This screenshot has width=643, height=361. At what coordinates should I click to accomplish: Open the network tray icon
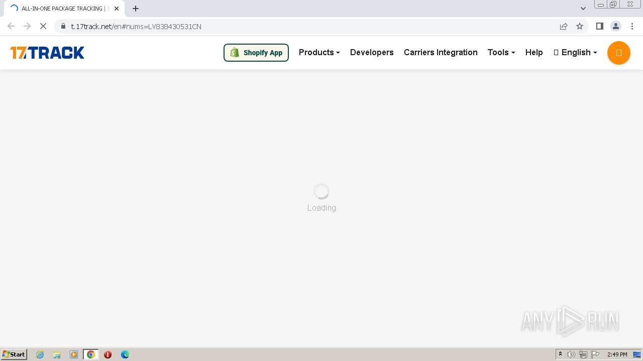coord(583,354)
